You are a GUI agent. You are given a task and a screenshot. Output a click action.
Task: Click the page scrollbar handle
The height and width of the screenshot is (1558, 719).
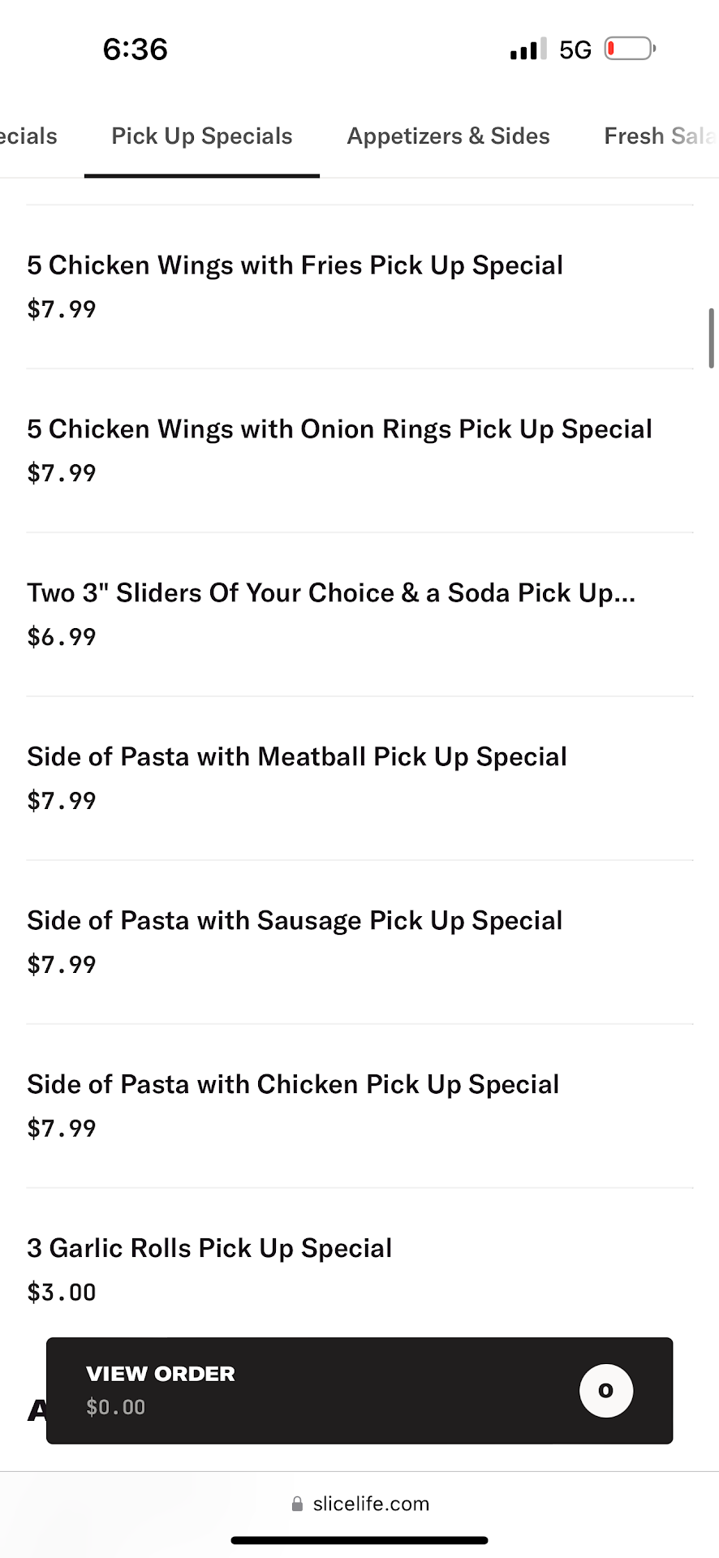tap(711, 338)
